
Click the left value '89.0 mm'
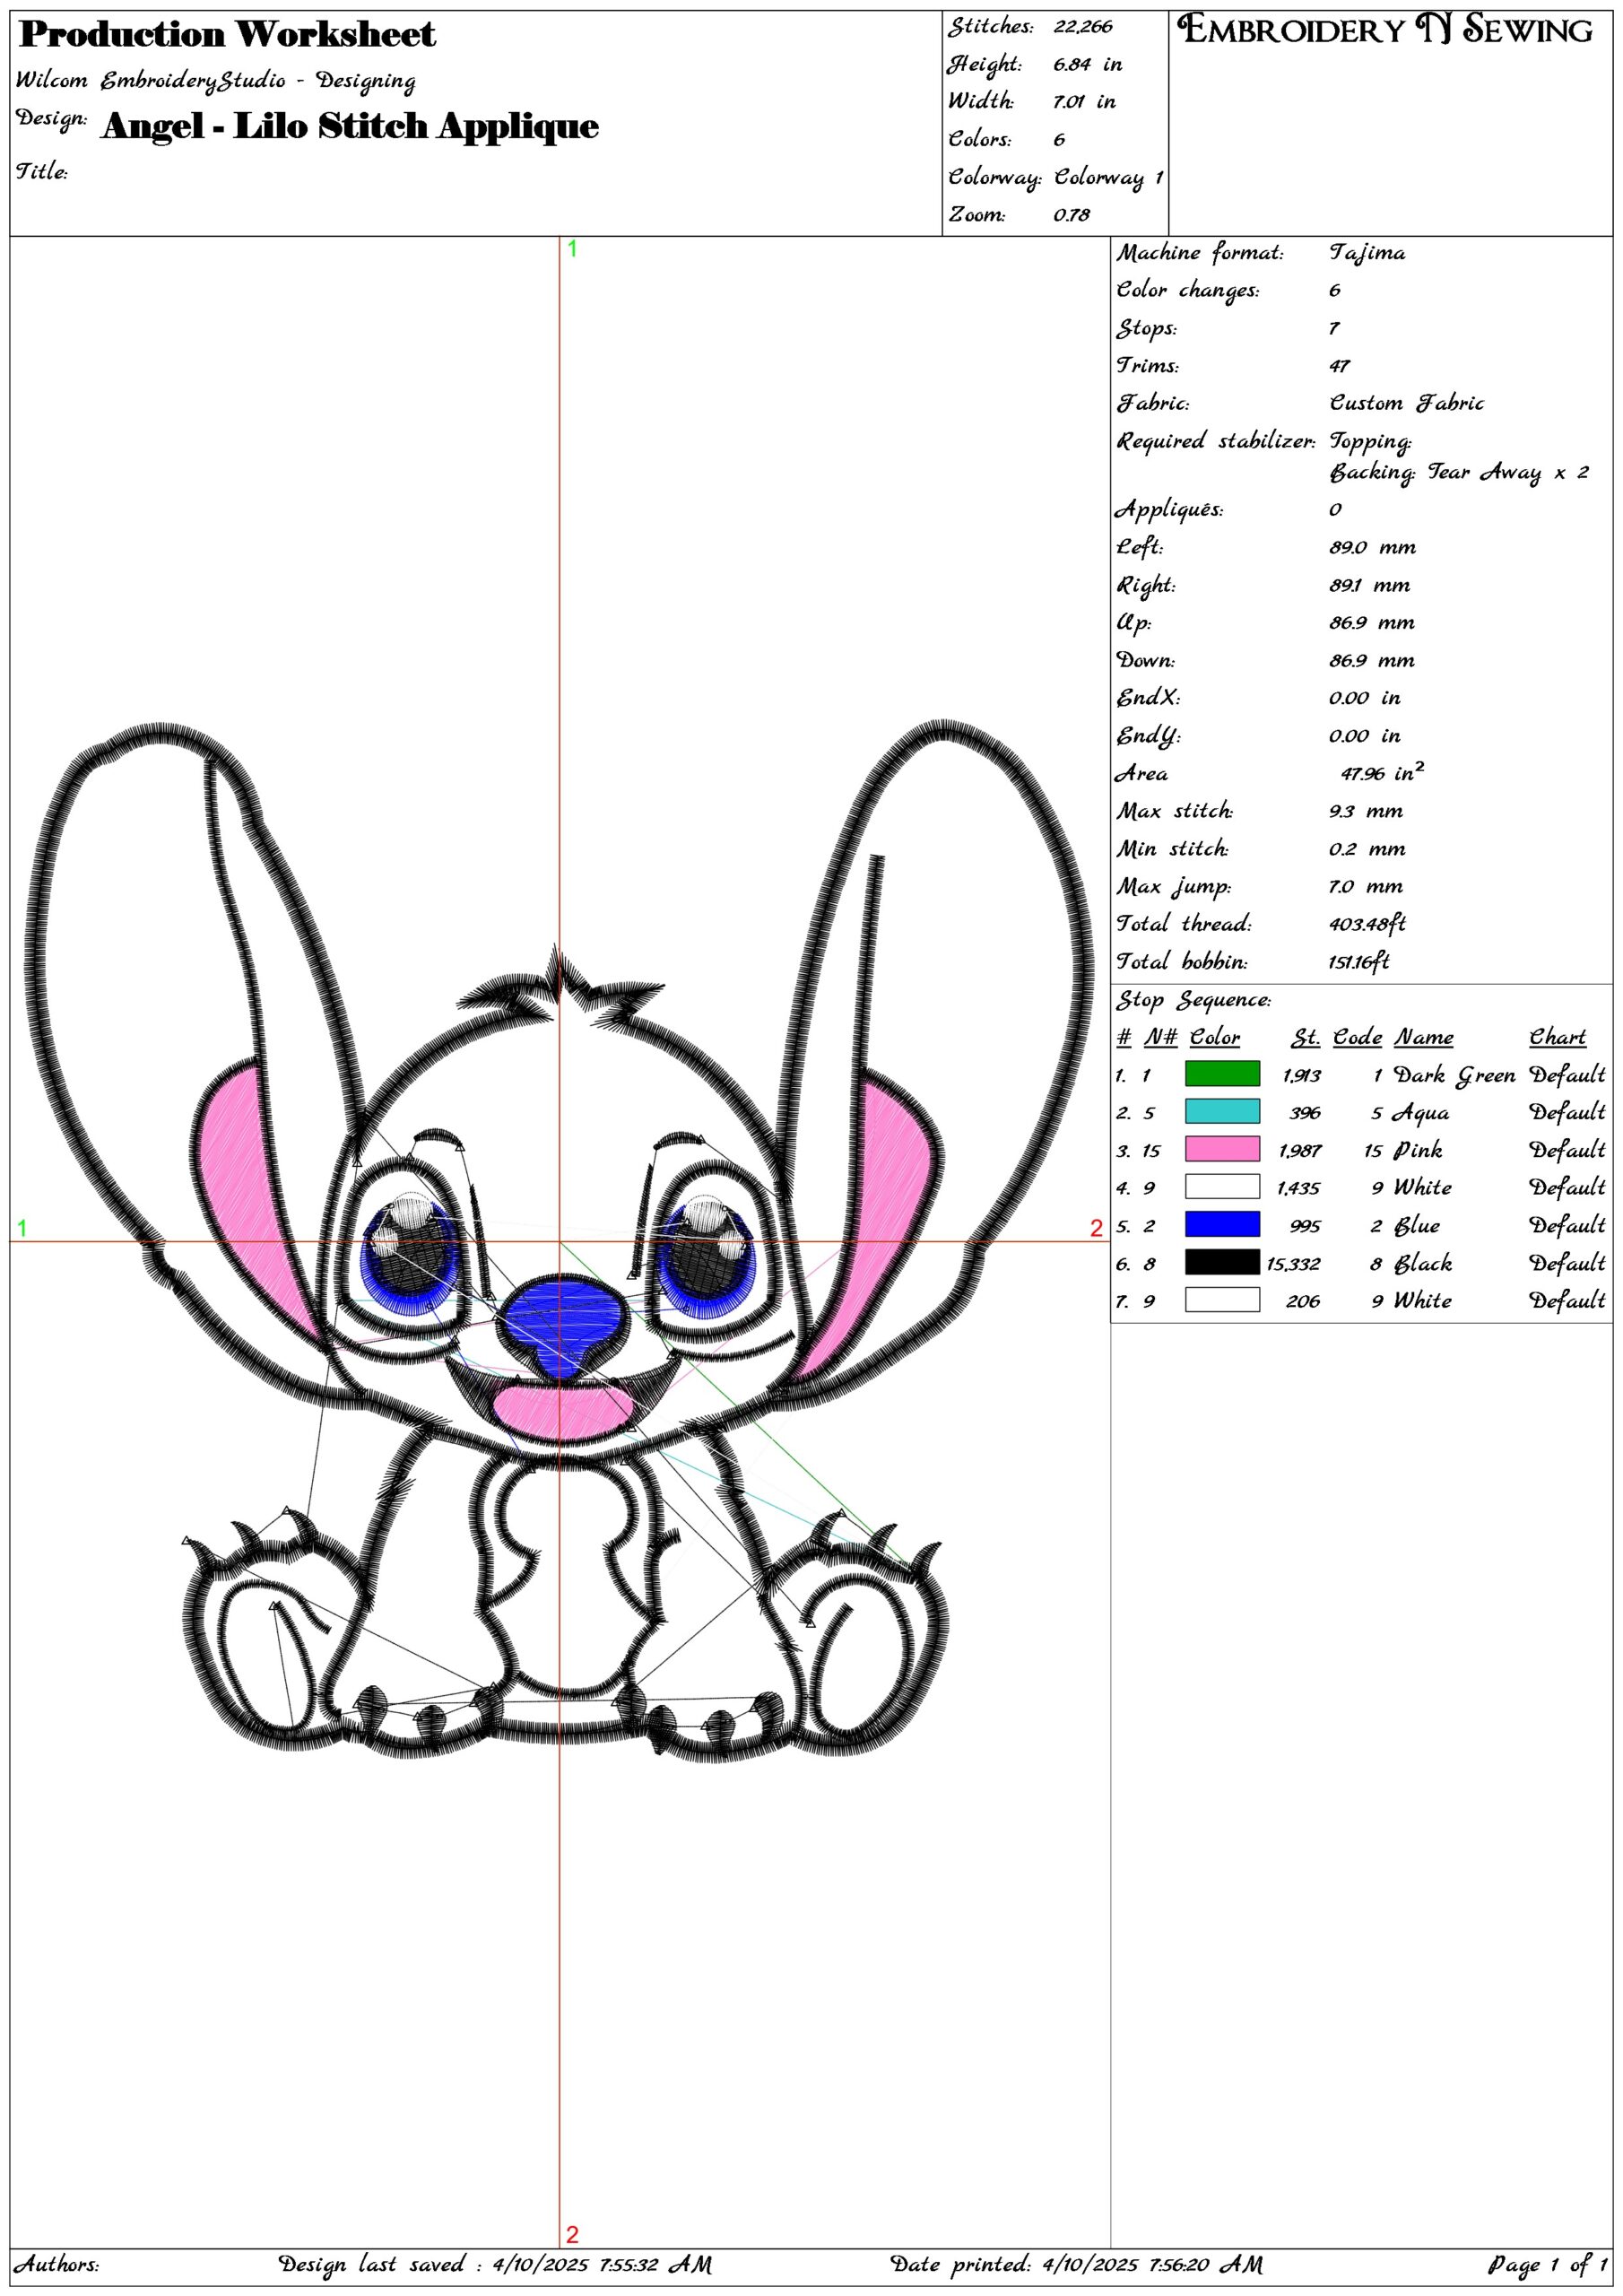pyautogui.click(x=1372, y=547)
